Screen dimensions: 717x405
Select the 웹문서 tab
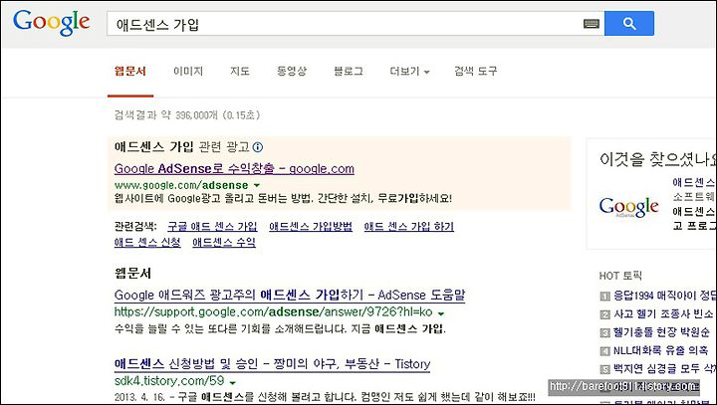click(130, 72)
